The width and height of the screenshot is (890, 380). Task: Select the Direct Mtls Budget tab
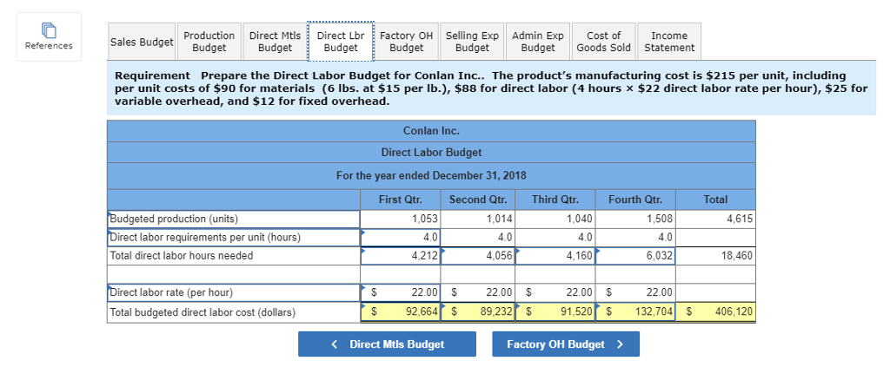coord(275,42)
